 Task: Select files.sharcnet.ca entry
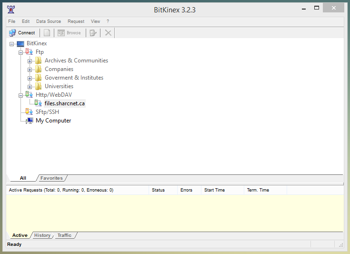click(64, 103)
